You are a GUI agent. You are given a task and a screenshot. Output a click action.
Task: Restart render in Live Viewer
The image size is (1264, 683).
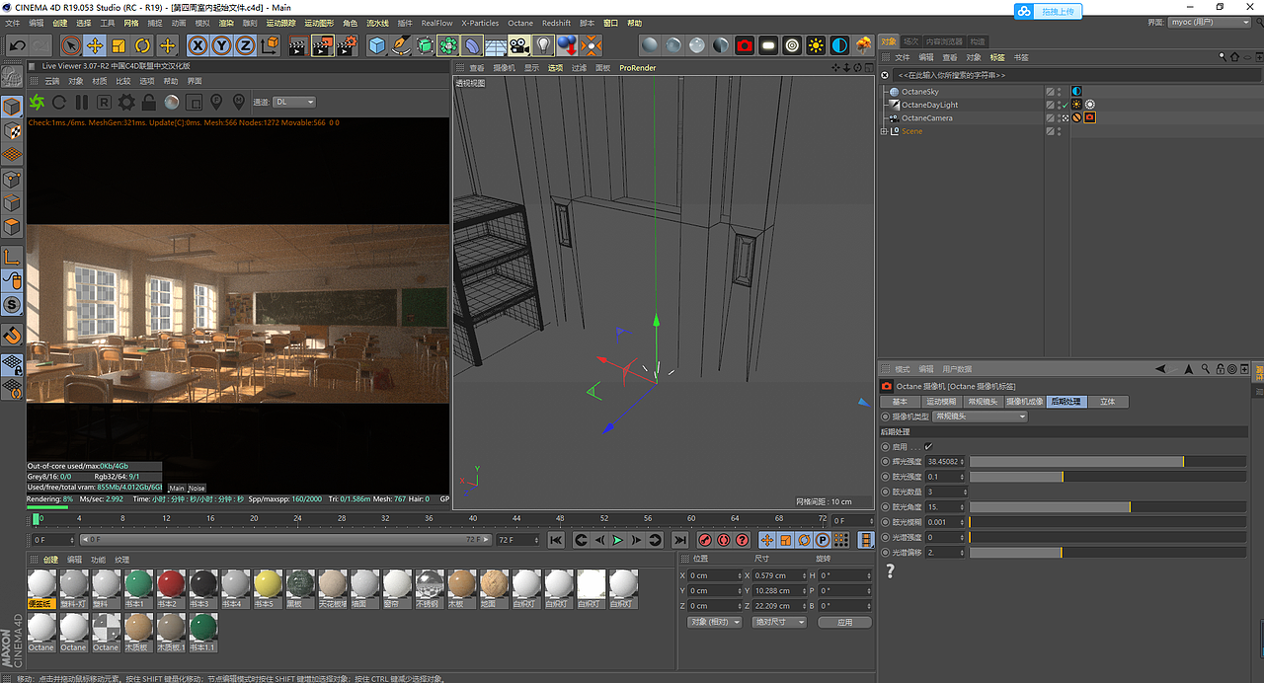point(59,102)
